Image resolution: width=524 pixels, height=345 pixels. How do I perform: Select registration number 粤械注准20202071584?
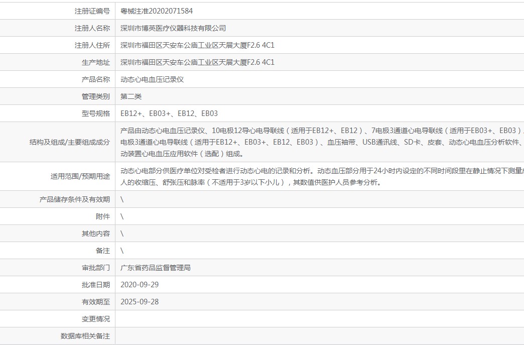click(157, 11)
